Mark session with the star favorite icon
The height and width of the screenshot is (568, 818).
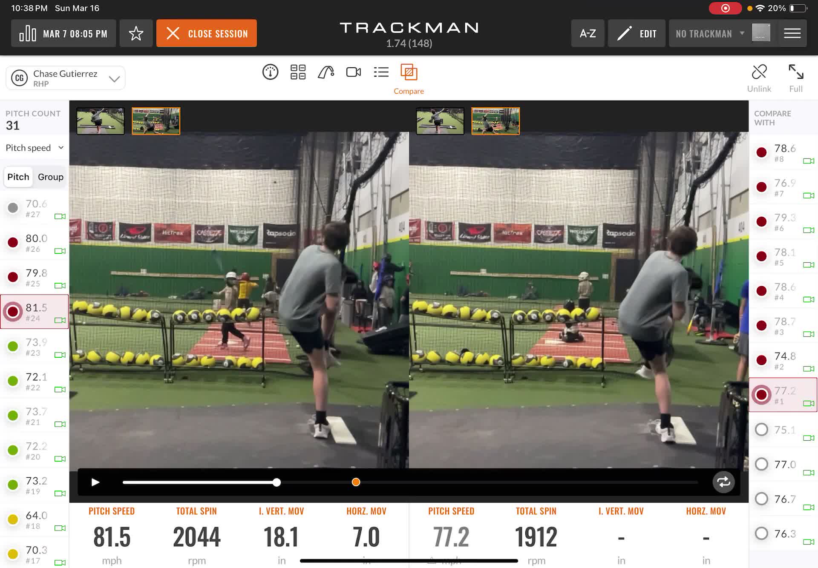click(x=136, y=33)
